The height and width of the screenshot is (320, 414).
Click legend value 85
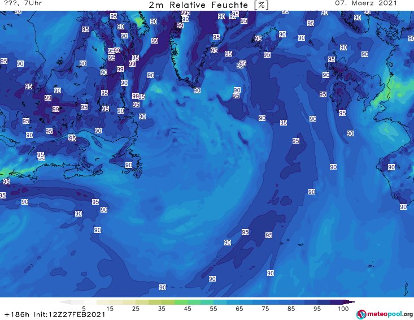(291, 309)
